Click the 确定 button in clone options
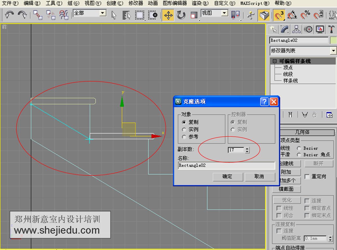This screenshot has height=250, width=337. [228, 177]
